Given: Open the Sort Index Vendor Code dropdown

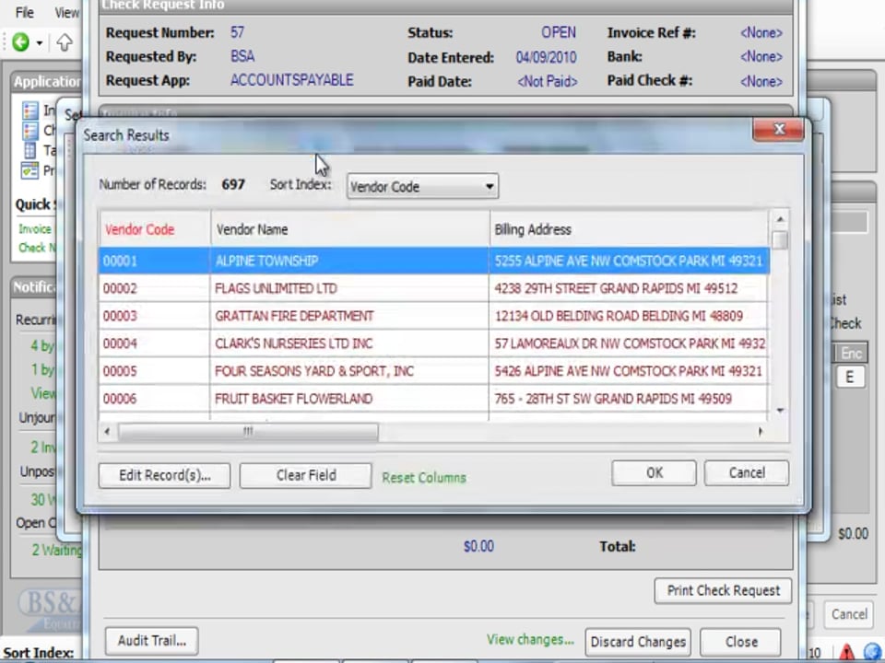Looking at the screenshot, I should tap(422, 187).
